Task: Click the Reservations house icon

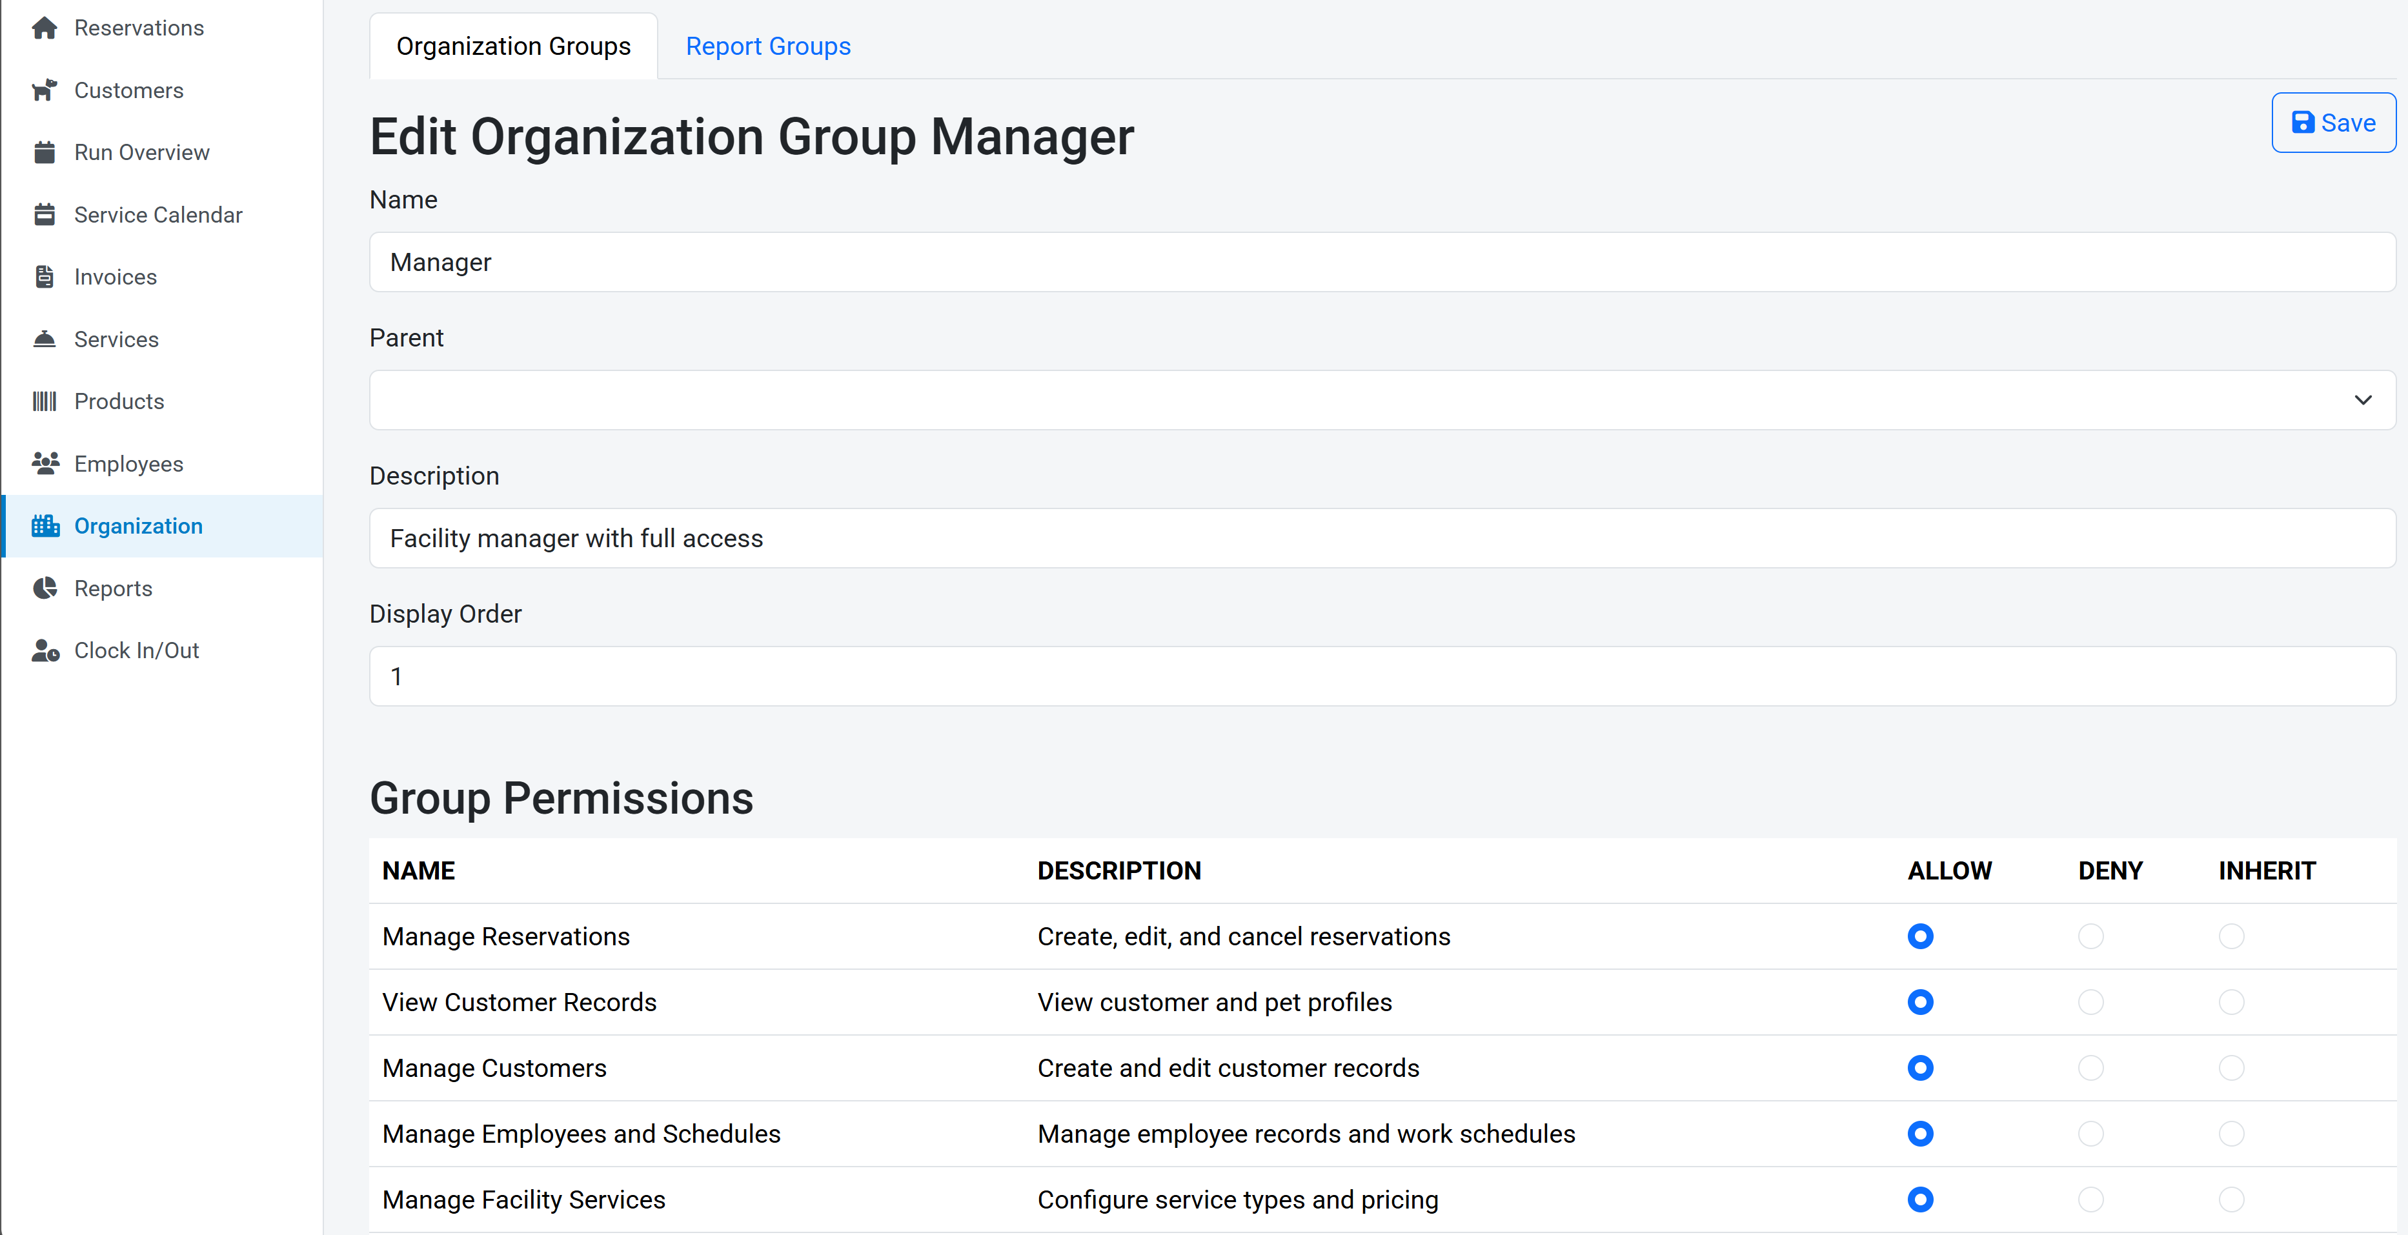Action: tap(44, 28)
